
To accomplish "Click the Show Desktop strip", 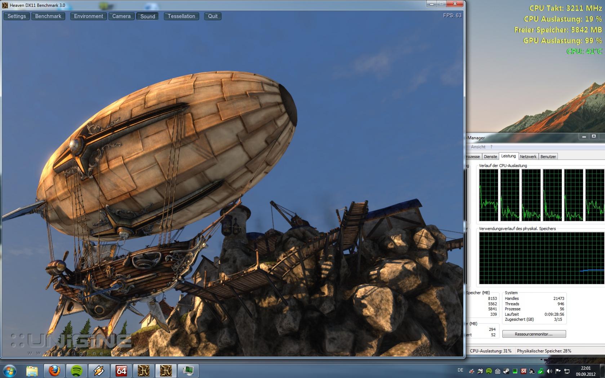I will point(603,371).
